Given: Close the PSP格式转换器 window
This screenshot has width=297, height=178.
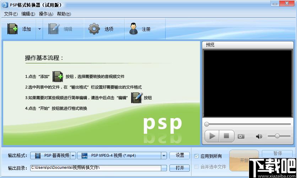Looking at the screenshot, I should 287,4.
